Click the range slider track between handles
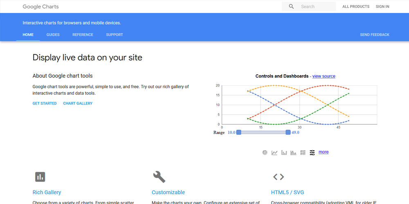This screenshot has height=204, width=409. [x=263, y=133]
